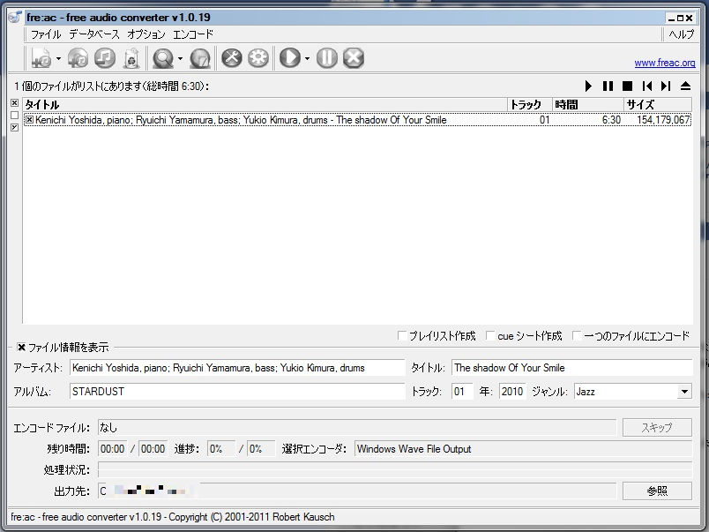Click the Windows Wave File Output encoder text
The image size is (709, 532).
[x=414, y=449]
